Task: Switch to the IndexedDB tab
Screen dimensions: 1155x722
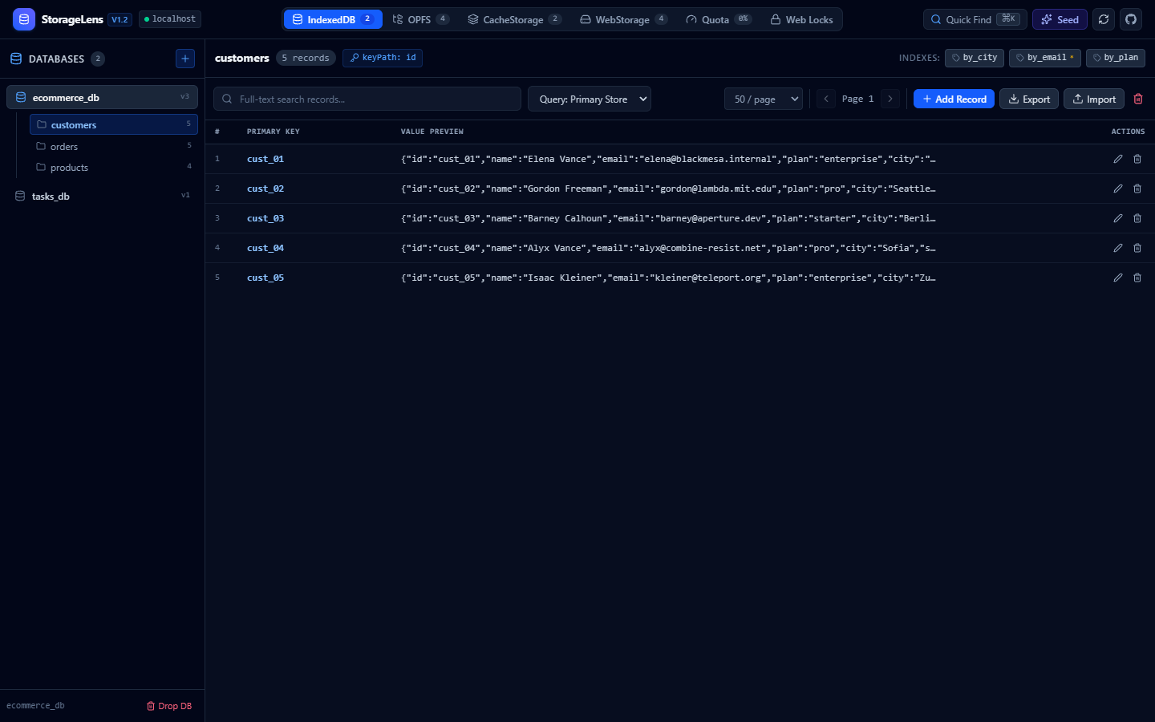Action: (x=333, y=19)
